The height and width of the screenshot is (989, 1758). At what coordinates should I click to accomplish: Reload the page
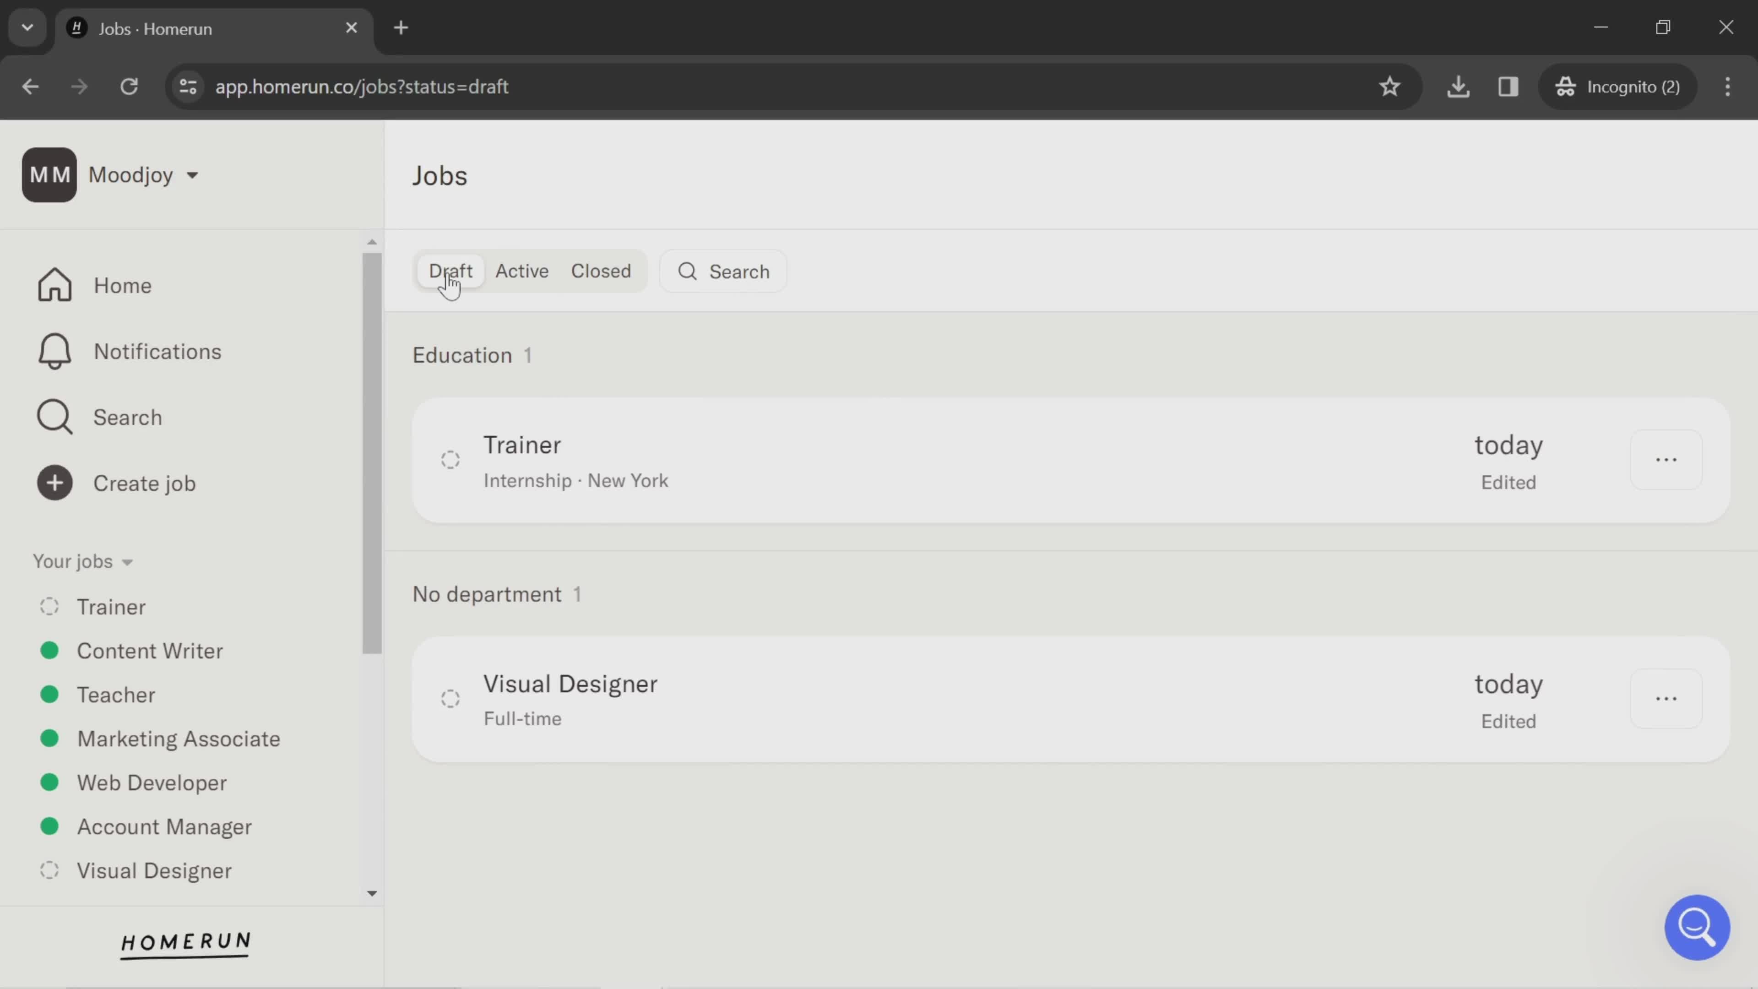pyautogui.click(x=129, y=87)
